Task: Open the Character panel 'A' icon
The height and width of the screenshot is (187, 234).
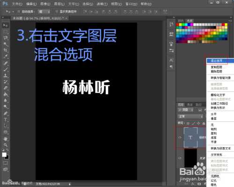Action: pos(171,60)
